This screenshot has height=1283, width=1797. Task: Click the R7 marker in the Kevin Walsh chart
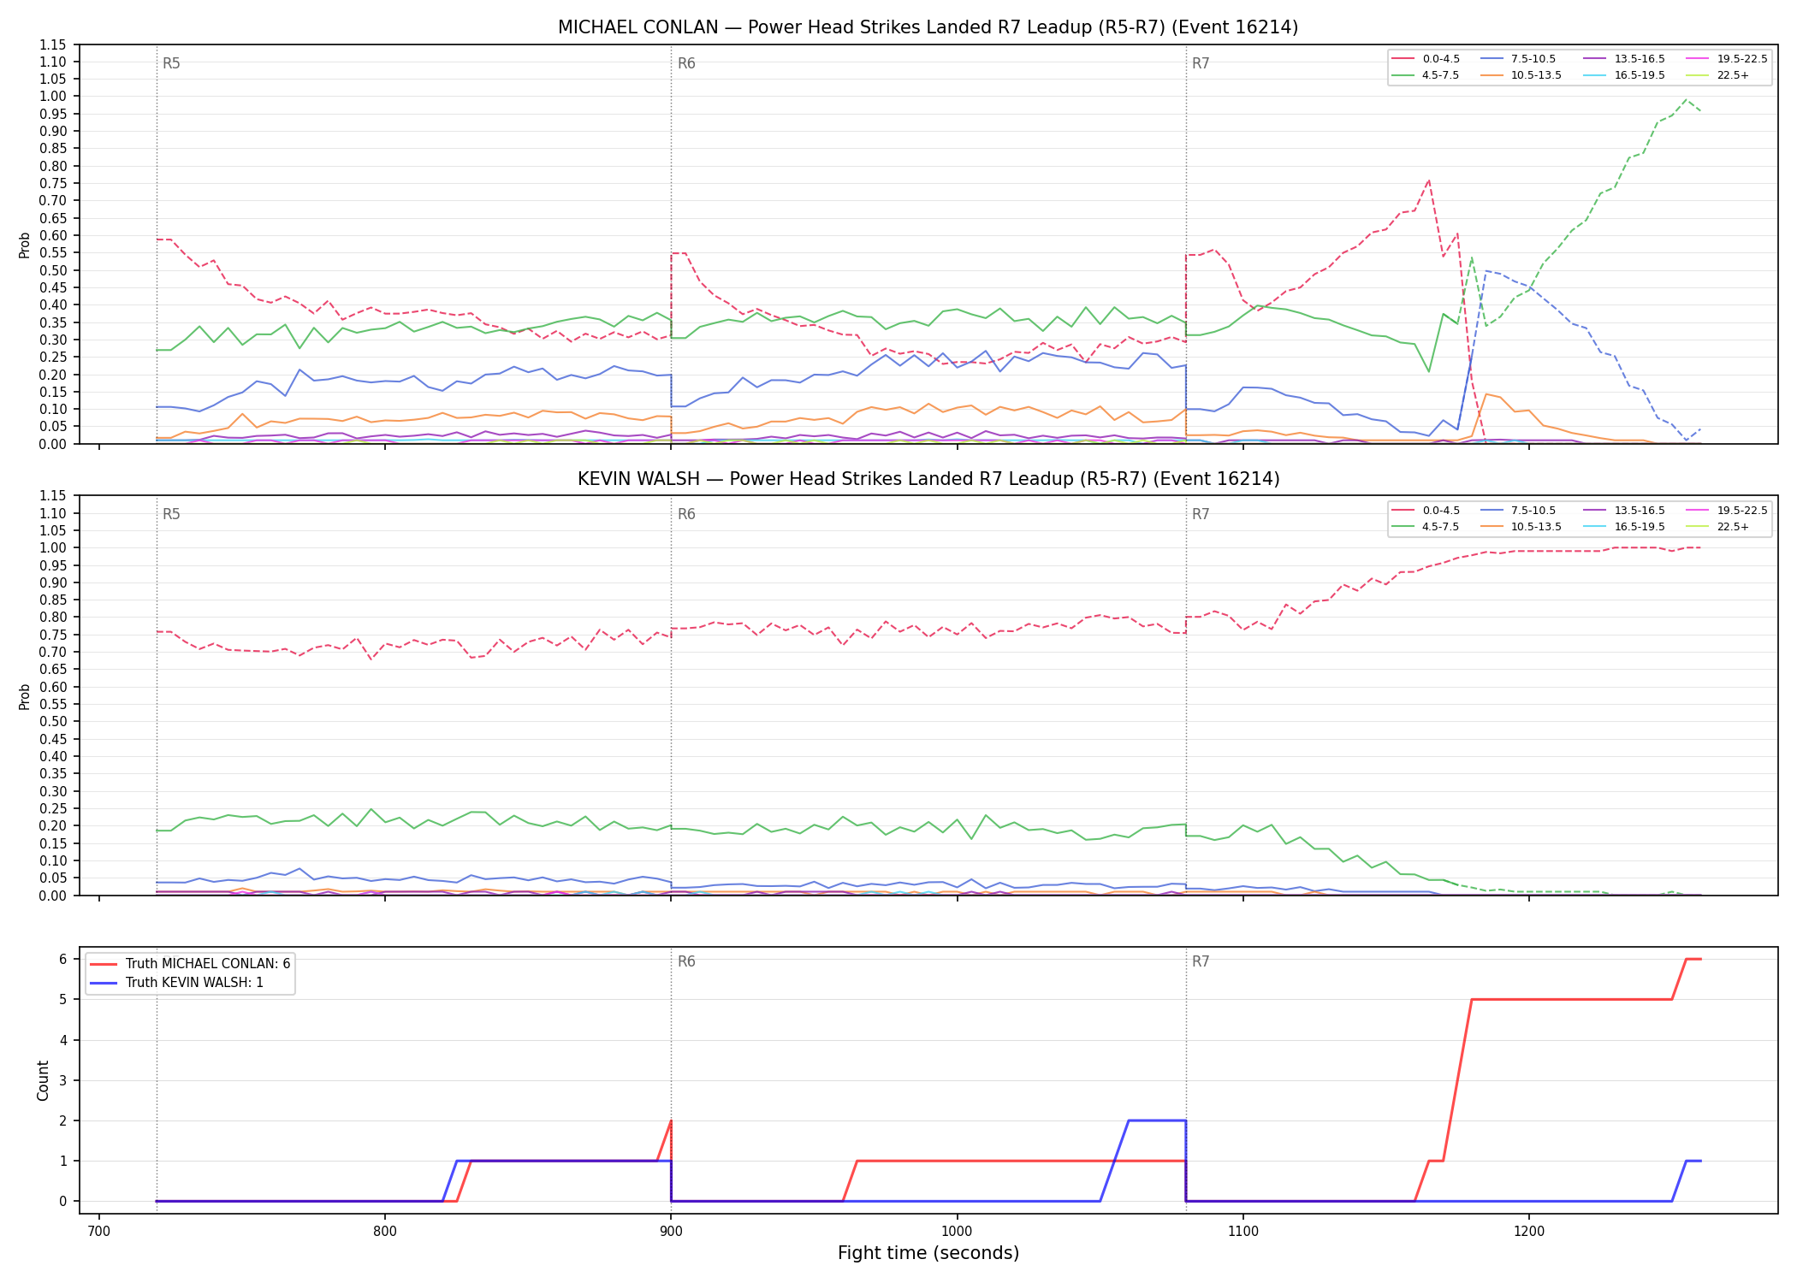(x=1201, y=514)
